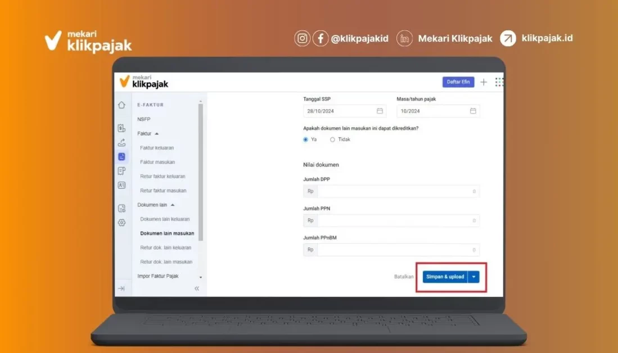Viewport: 618px width, 353px height.
Task: Click the @klikpajakid handle text
Action: pos(359,38)
